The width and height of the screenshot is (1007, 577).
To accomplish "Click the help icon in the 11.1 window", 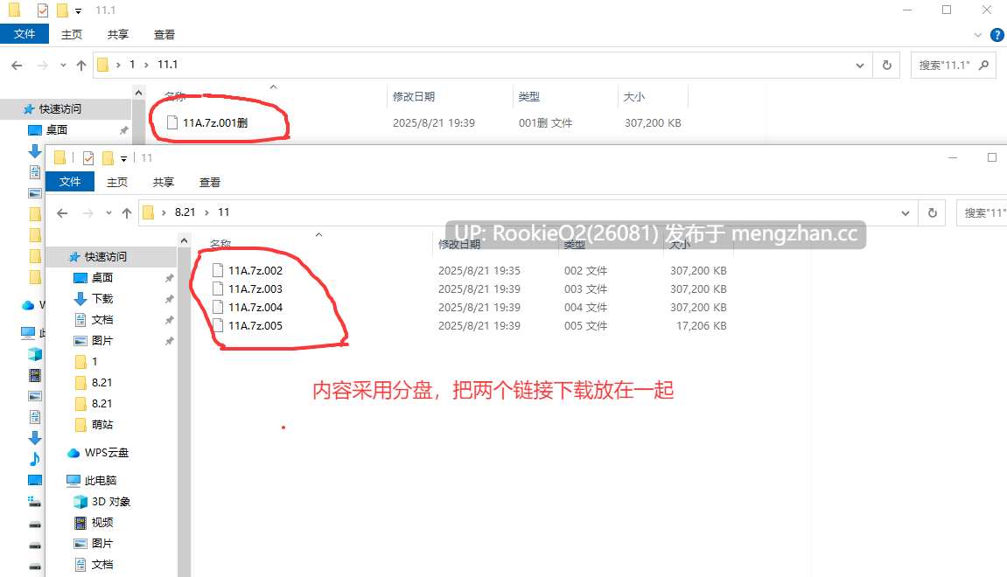I will click(997, 35).
